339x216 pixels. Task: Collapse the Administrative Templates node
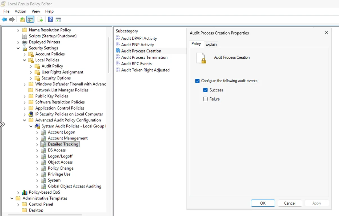(x=12, y=198)
